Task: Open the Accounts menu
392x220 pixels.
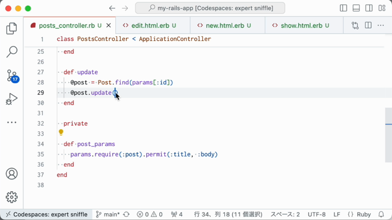Action: pyautogui.click(x=12, y=174)
